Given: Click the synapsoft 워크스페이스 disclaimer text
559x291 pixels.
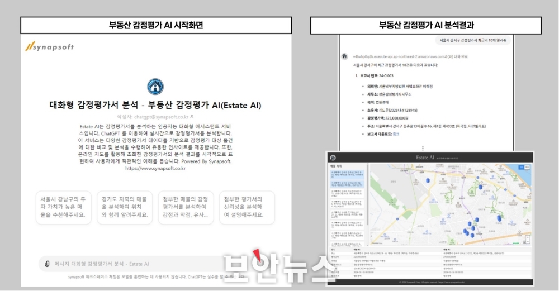Looking at the screenshot, I should tap(157, 276).
